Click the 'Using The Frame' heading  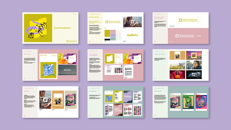(159, 54)
